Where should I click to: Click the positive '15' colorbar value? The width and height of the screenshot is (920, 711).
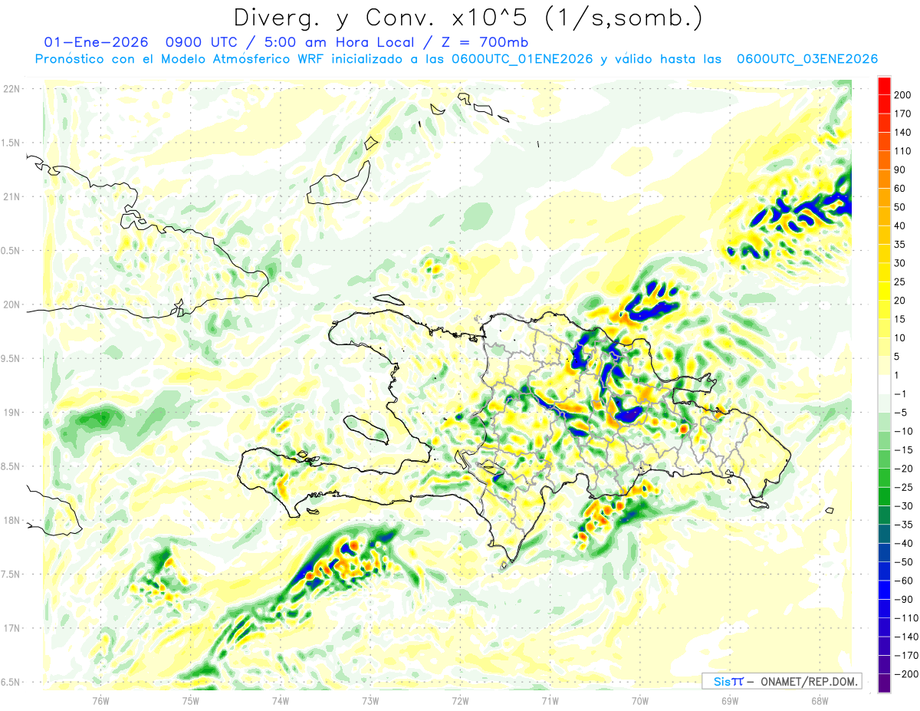[x=901, y=319]
